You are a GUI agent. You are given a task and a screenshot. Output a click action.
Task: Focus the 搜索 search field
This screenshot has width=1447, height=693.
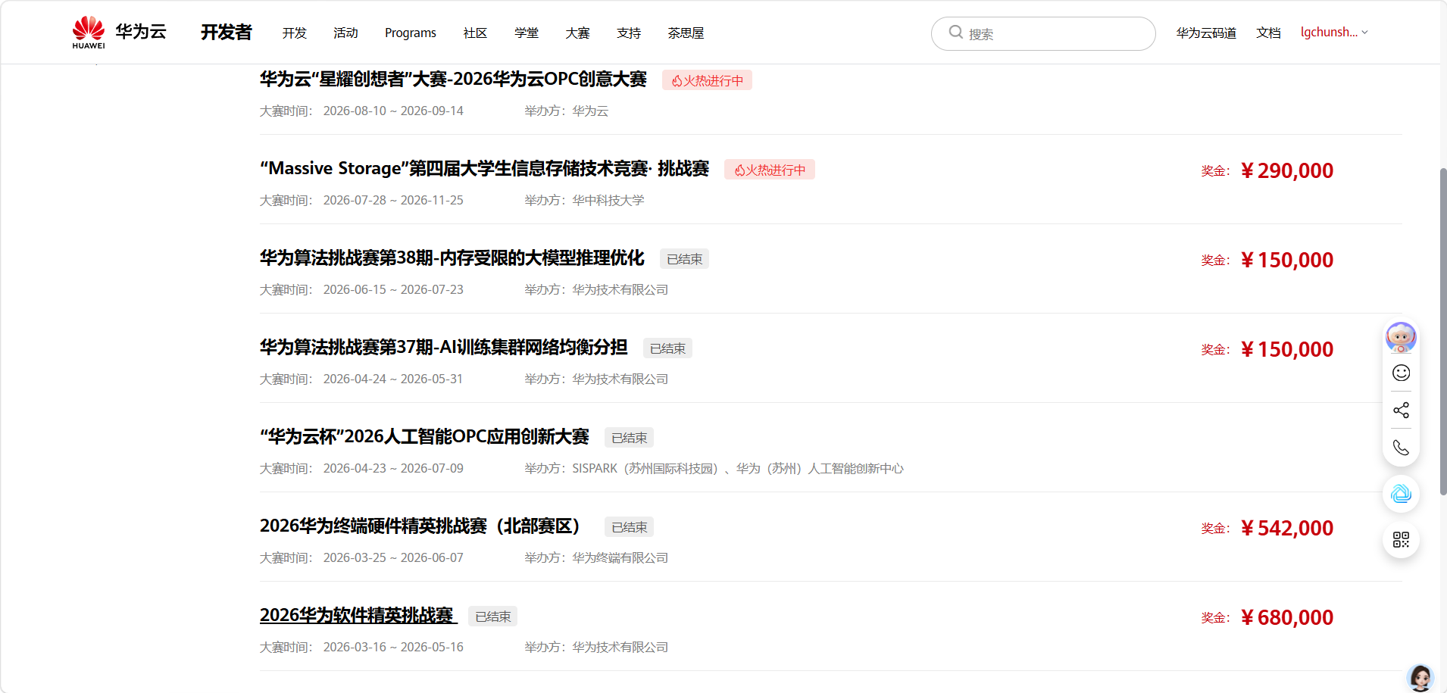click(1043, 33)
